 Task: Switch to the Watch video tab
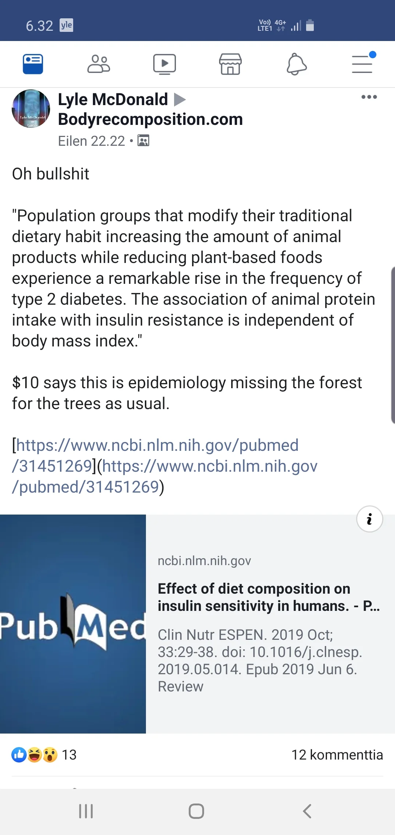tap(164, 64)
